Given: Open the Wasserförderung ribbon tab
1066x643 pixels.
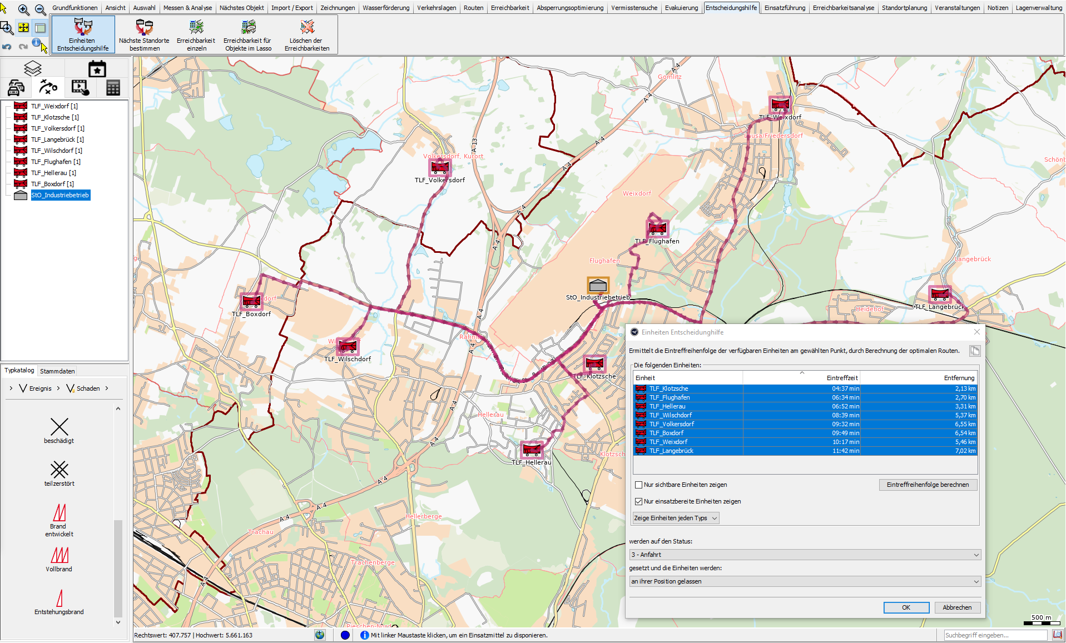Looking at the screenshot, I should click(385, 8).
